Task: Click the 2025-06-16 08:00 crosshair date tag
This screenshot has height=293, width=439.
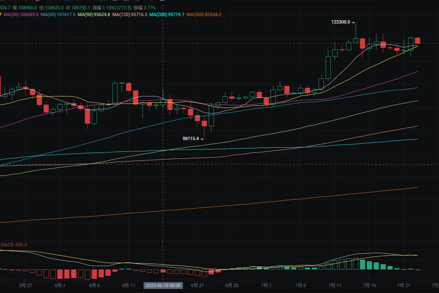Action: 163,286
